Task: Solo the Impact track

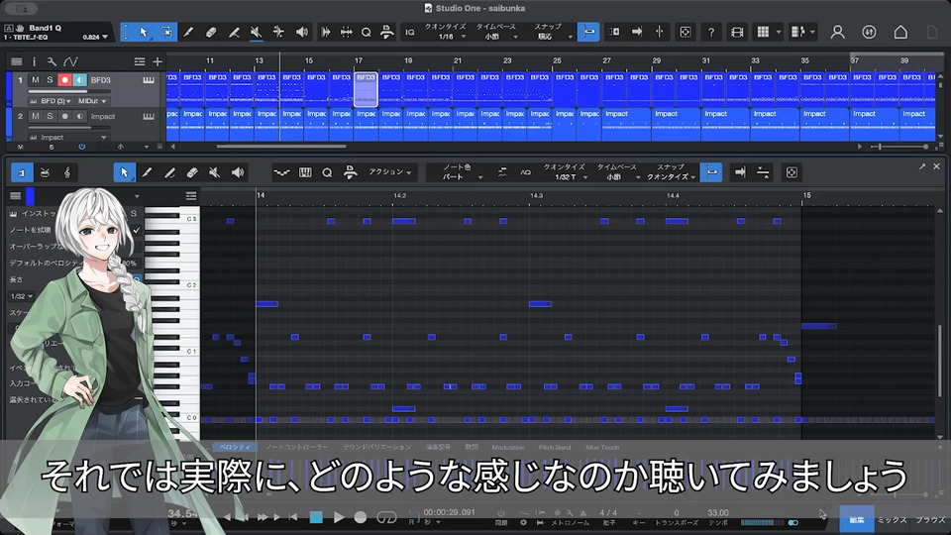Action: click(x=50, y=117)
